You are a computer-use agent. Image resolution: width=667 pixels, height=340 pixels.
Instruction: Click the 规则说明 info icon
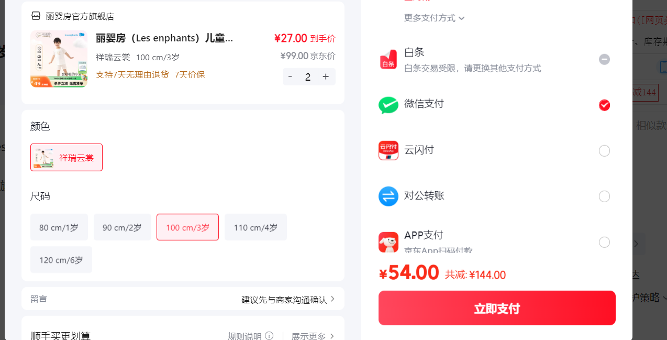pos(269,336)
